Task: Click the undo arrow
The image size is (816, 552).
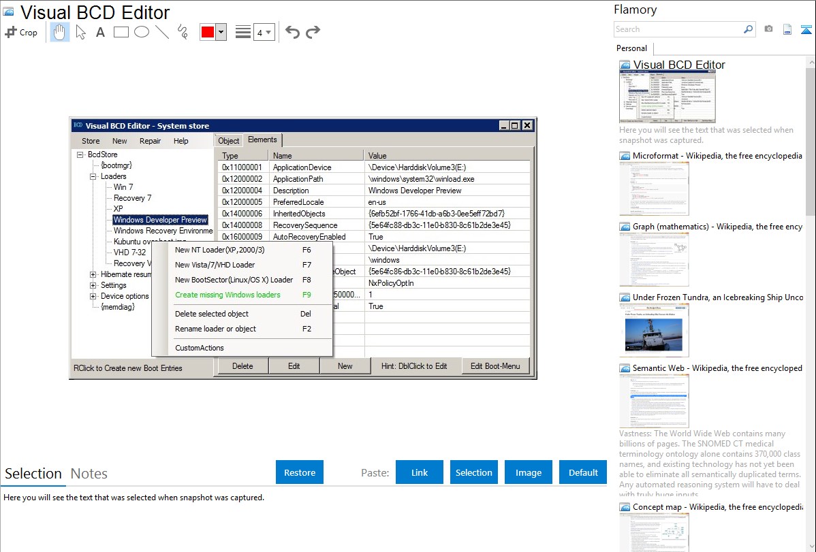Action: point(292,32)
